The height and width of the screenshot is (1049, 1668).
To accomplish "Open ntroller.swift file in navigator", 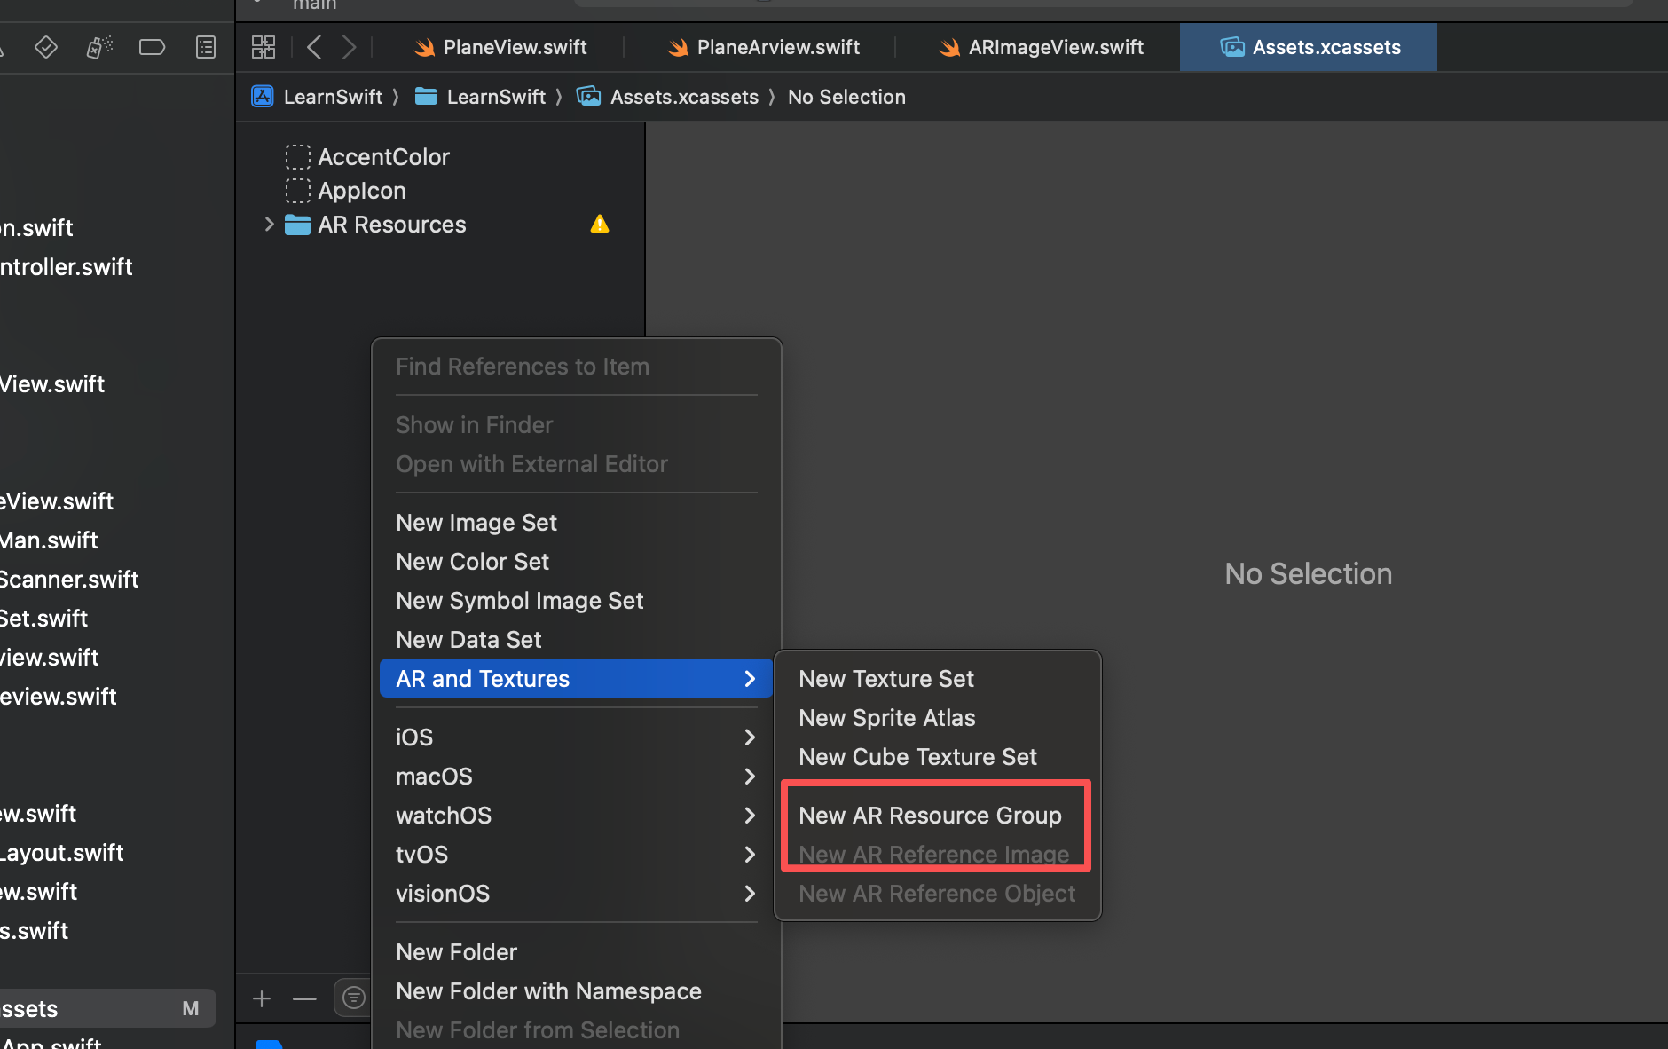I will [x=67, y=267].
